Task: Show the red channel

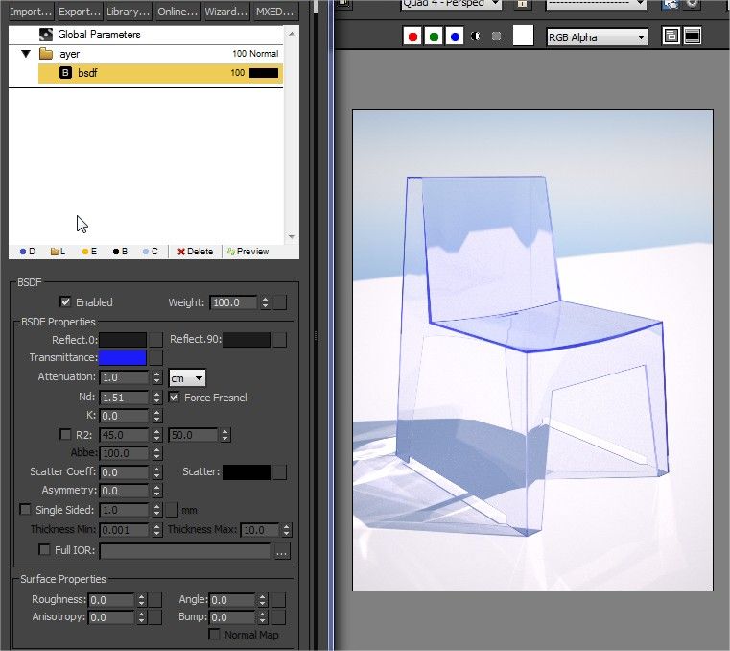Action: pyautogui.click(x=412, y=36)
